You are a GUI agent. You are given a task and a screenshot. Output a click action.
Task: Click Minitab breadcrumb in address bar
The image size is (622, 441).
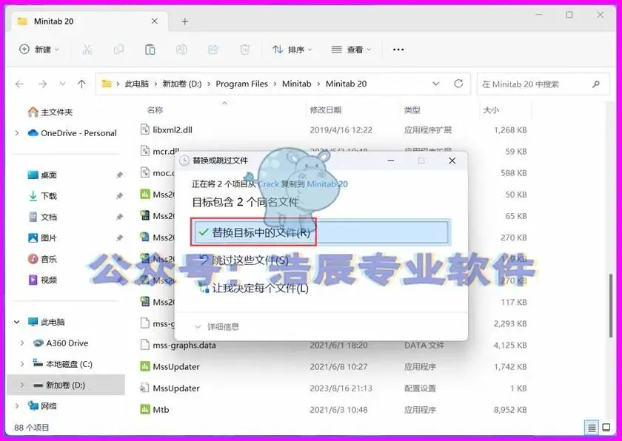tap(296, 84)
